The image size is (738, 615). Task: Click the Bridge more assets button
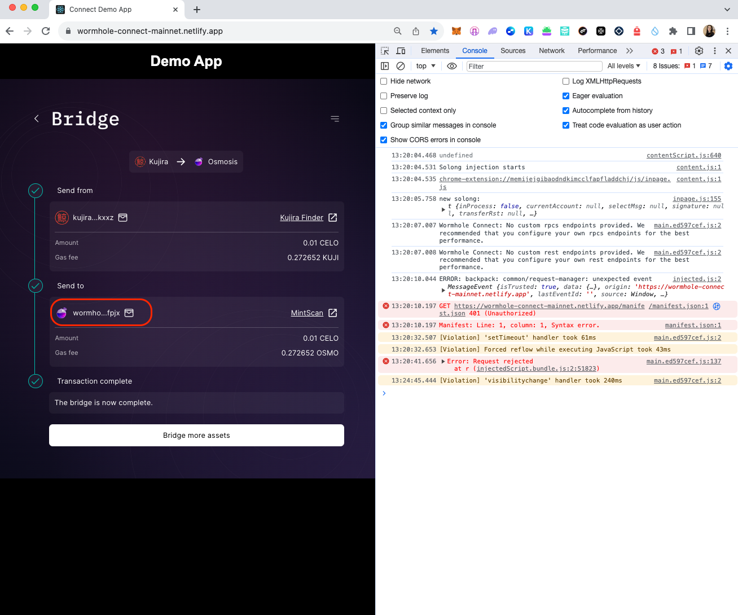196,435
